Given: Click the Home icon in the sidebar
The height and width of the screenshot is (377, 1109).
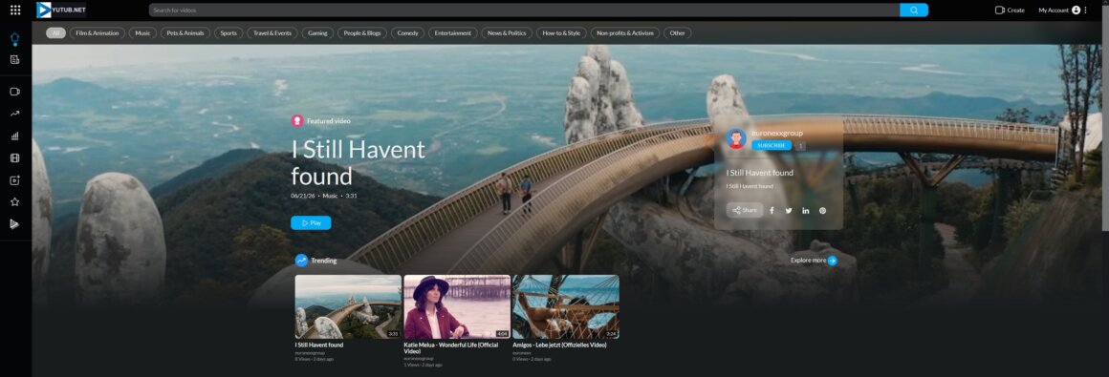Looking at the screenshot, I should pos(15,37).
